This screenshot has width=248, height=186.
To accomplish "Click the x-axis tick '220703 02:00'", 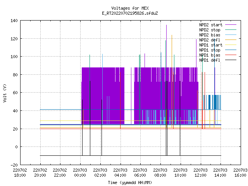I will pos(100,173).
